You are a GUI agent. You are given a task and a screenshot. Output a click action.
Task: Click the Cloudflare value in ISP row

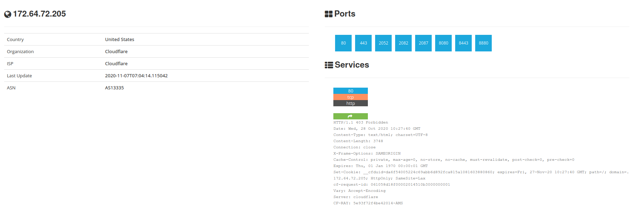coord(116,64)
